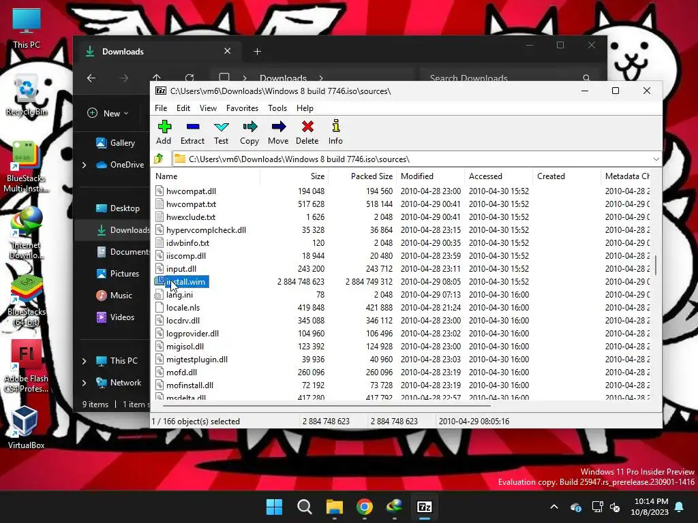Add a new File Explorer tab

tap(257, 52)
